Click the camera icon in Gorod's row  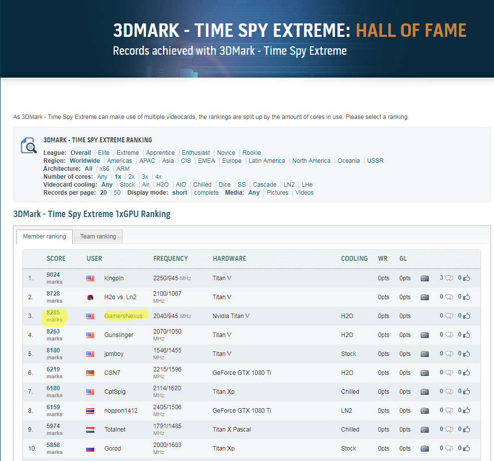click(424, 449)
